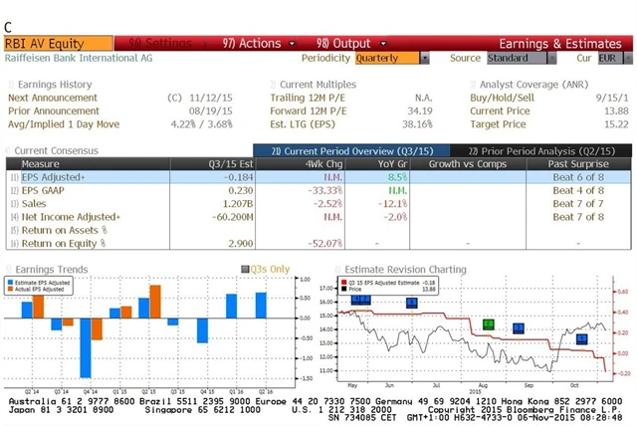637x426 pixels.
Task: Click the Analyst Coverage (ANR) section icon
Action: (x=473, y=85)
